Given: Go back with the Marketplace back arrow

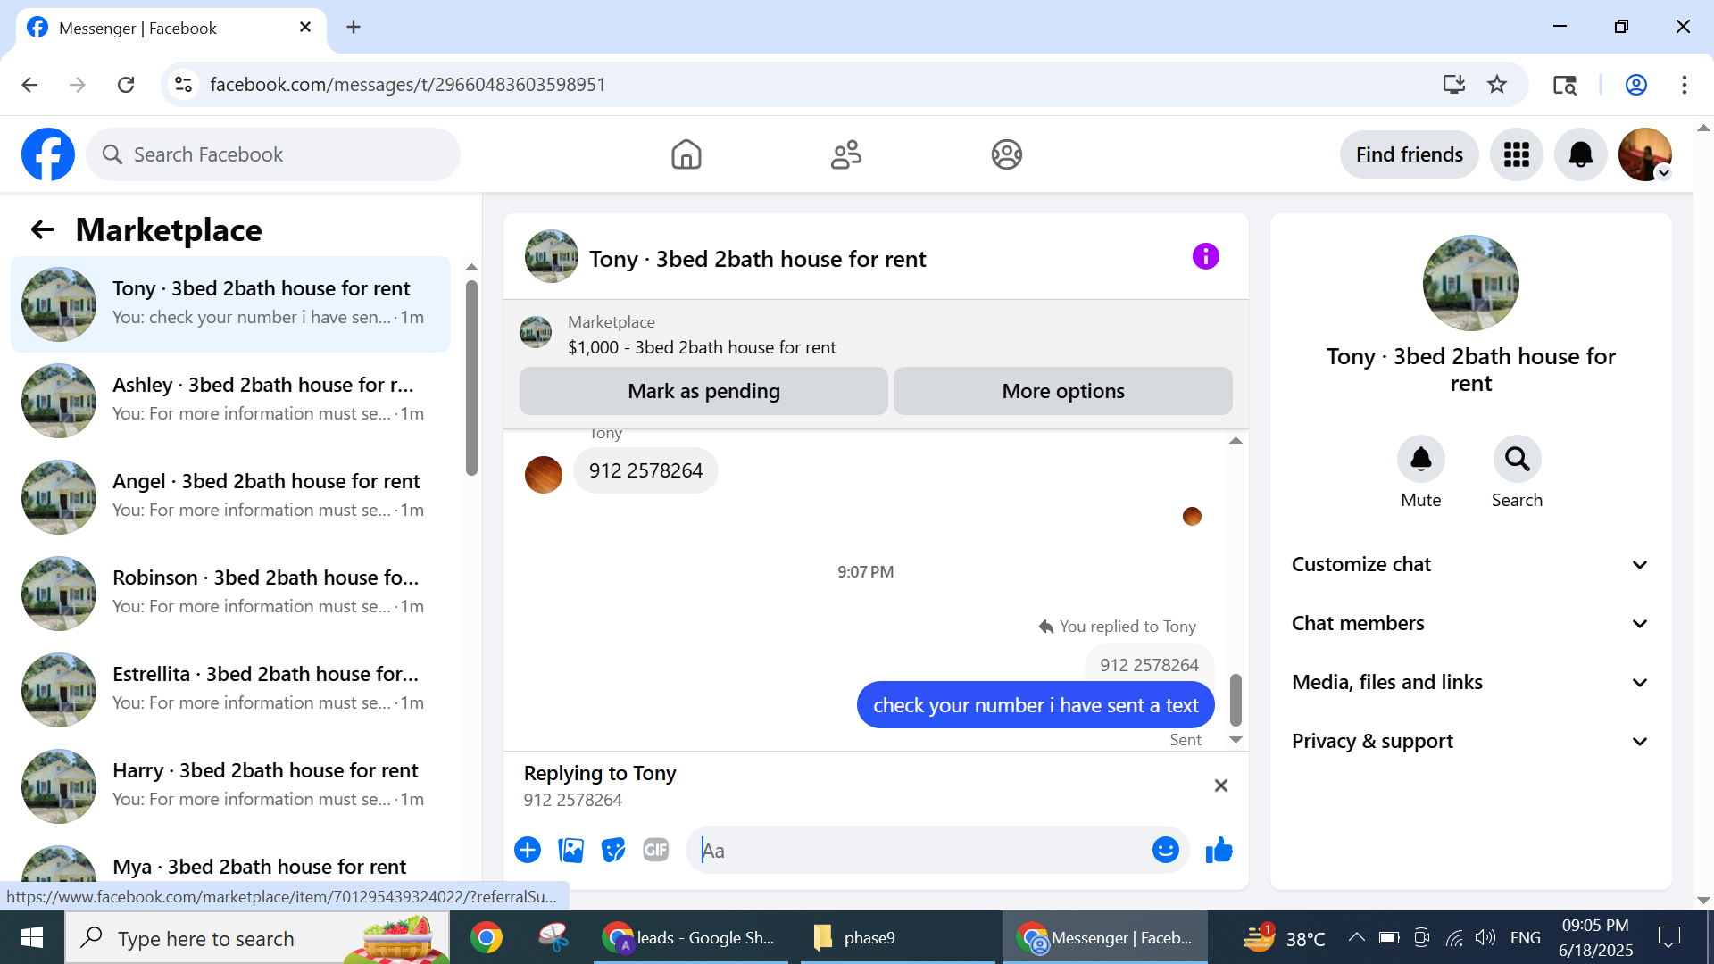Looking at the screenshot, I should point(42,230).
